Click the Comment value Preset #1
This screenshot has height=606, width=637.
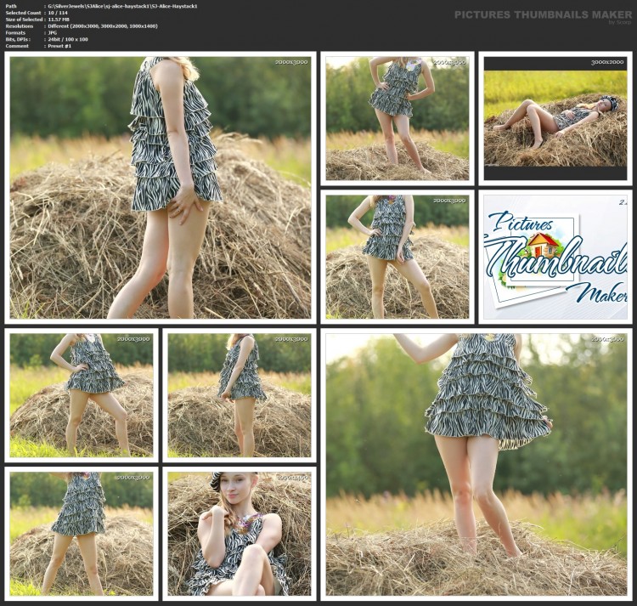coord(59,46)
